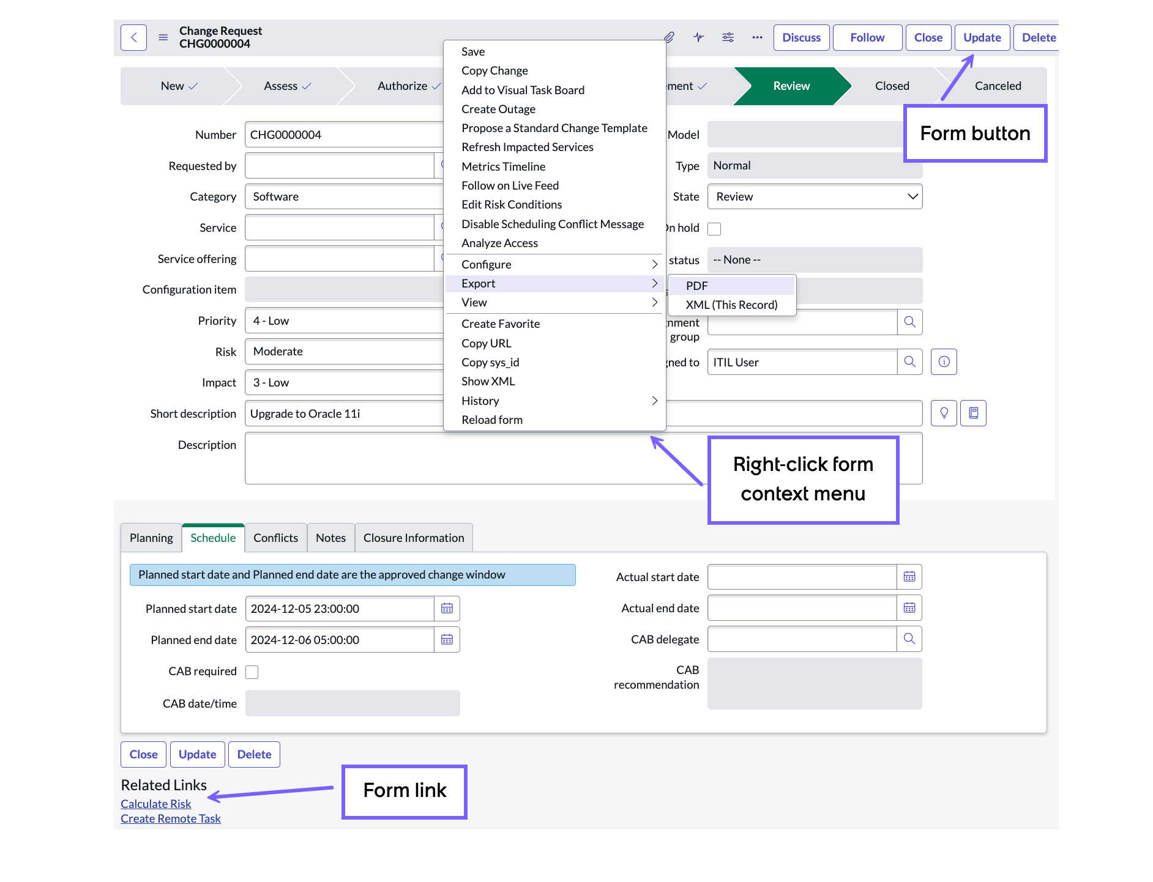This screenshot has height=882, width=1153.
Task: Open Planned start date calendar picker
Action: pyautogui.click(x=447, y=609)
